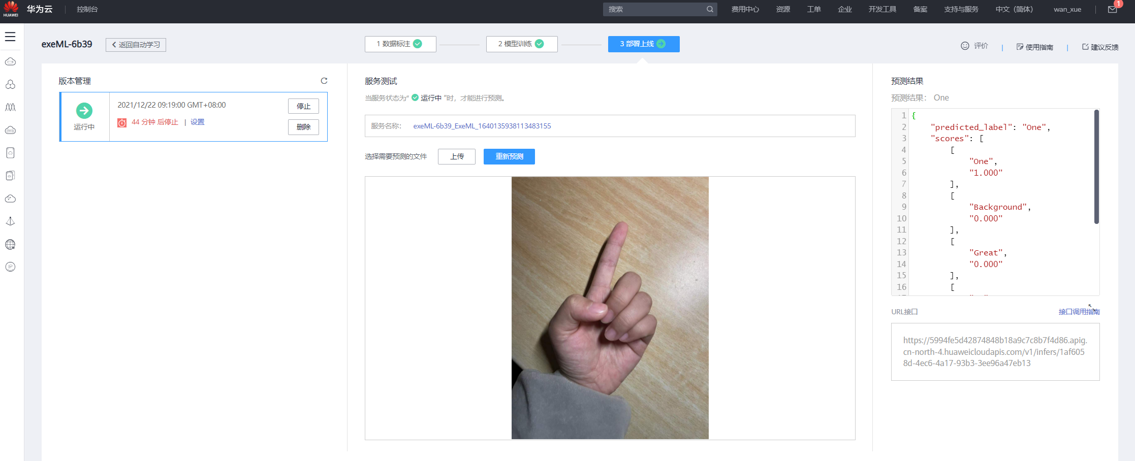The width and height of the screenshot is (1135, 461).
Task: Open the 费用中心 menu
Action: click(x=745, y=9)
